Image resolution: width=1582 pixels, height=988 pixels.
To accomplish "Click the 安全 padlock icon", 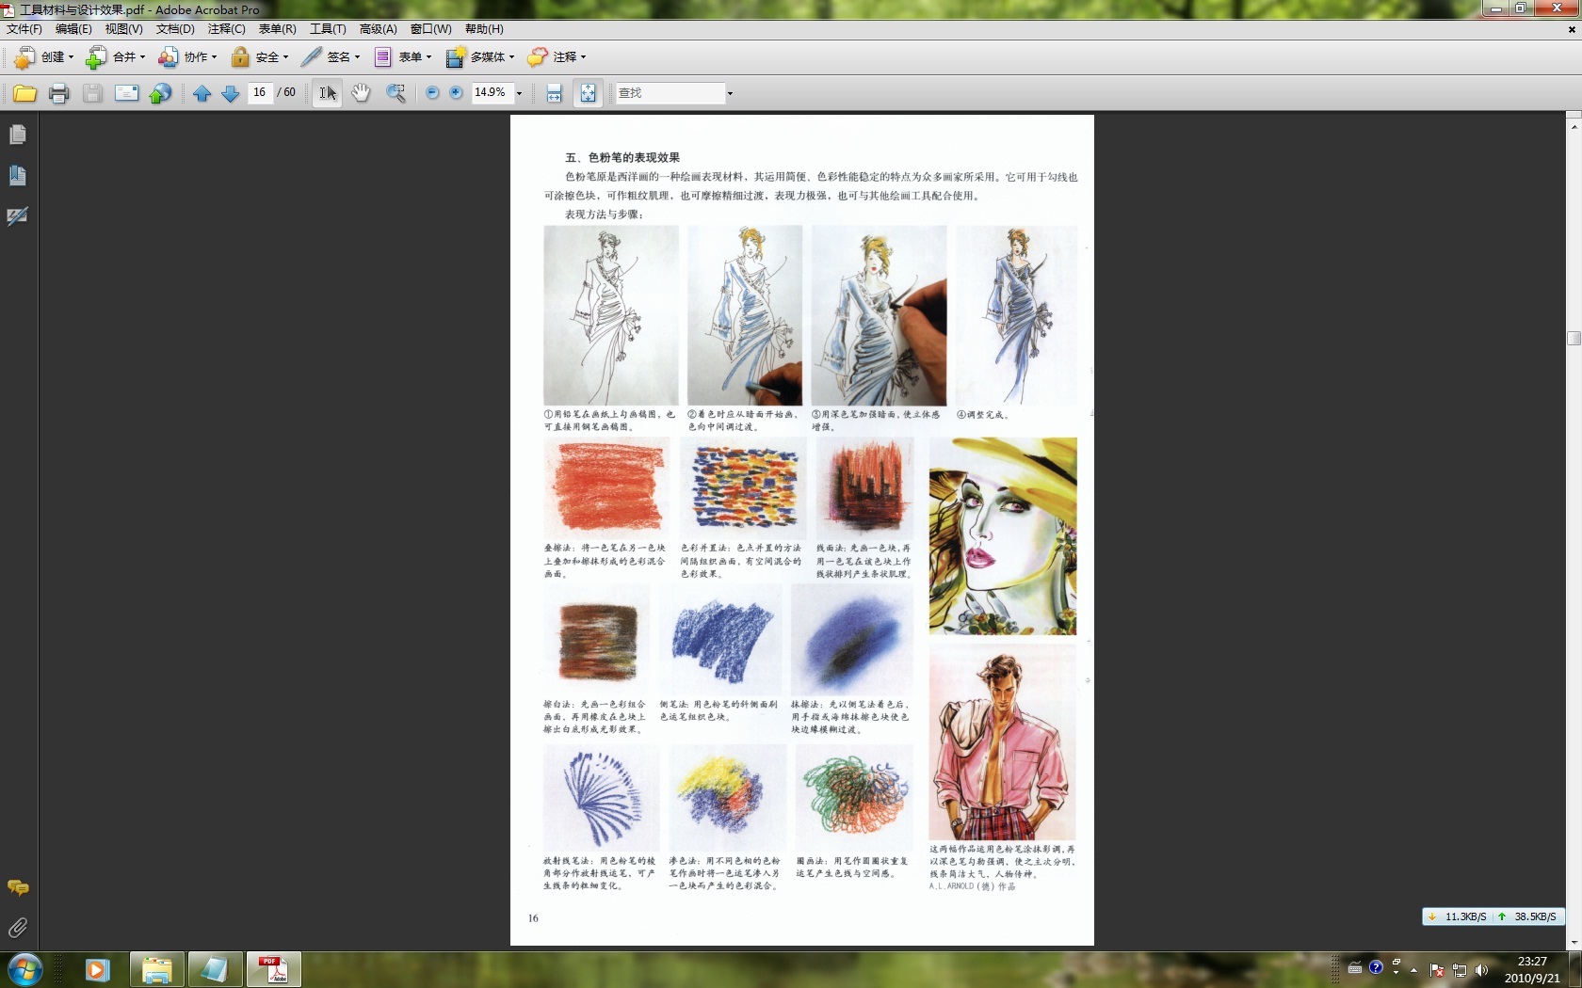I will 240,57.
